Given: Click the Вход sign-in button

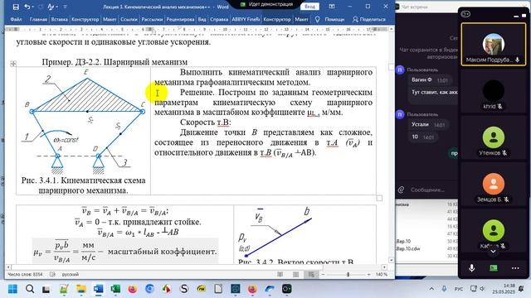Looking at the screenshot, I should (x=309, y=7).
